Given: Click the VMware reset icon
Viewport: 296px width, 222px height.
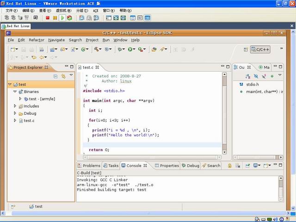Looking at the screenshot, I should pos(70,18).
